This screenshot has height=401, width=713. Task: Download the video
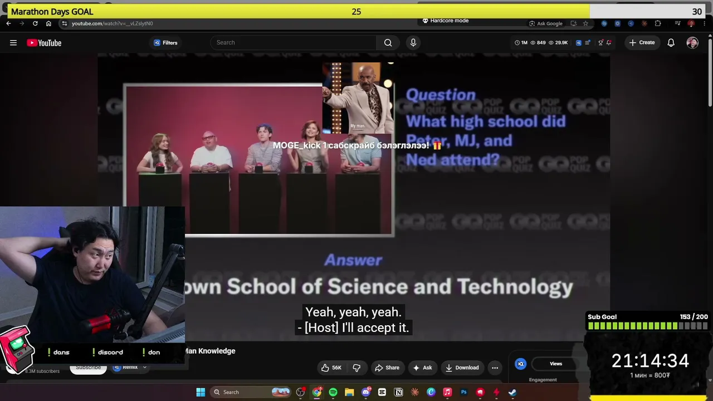pyautogui.click(x=462, y=368)
